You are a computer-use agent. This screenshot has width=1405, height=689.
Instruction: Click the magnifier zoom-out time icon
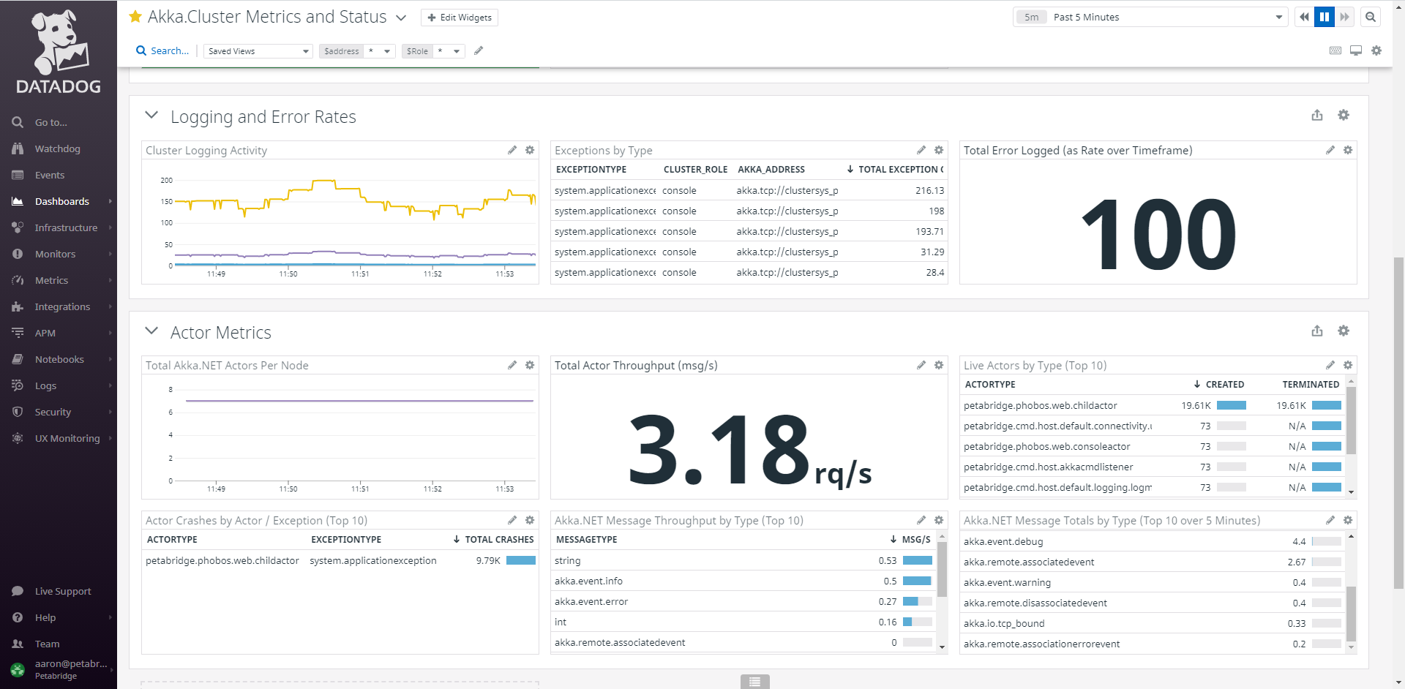pos(1371,17)
